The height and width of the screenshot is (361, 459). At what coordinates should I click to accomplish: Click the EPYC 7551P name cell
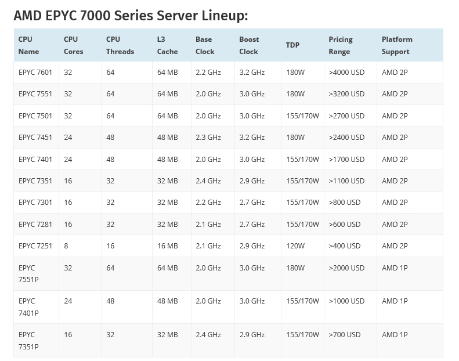[x=28, y=273]
